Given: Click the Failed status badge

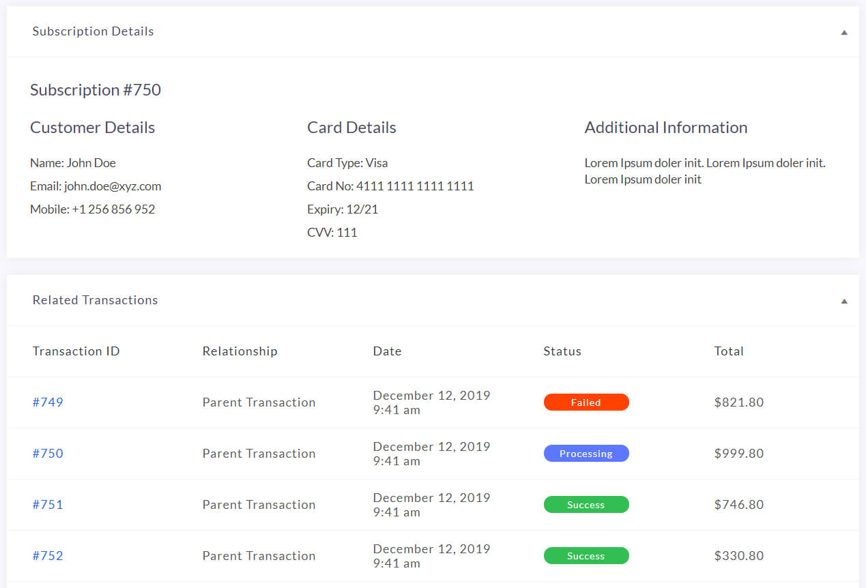Looking at the screenshot, I should coord(586,402).
